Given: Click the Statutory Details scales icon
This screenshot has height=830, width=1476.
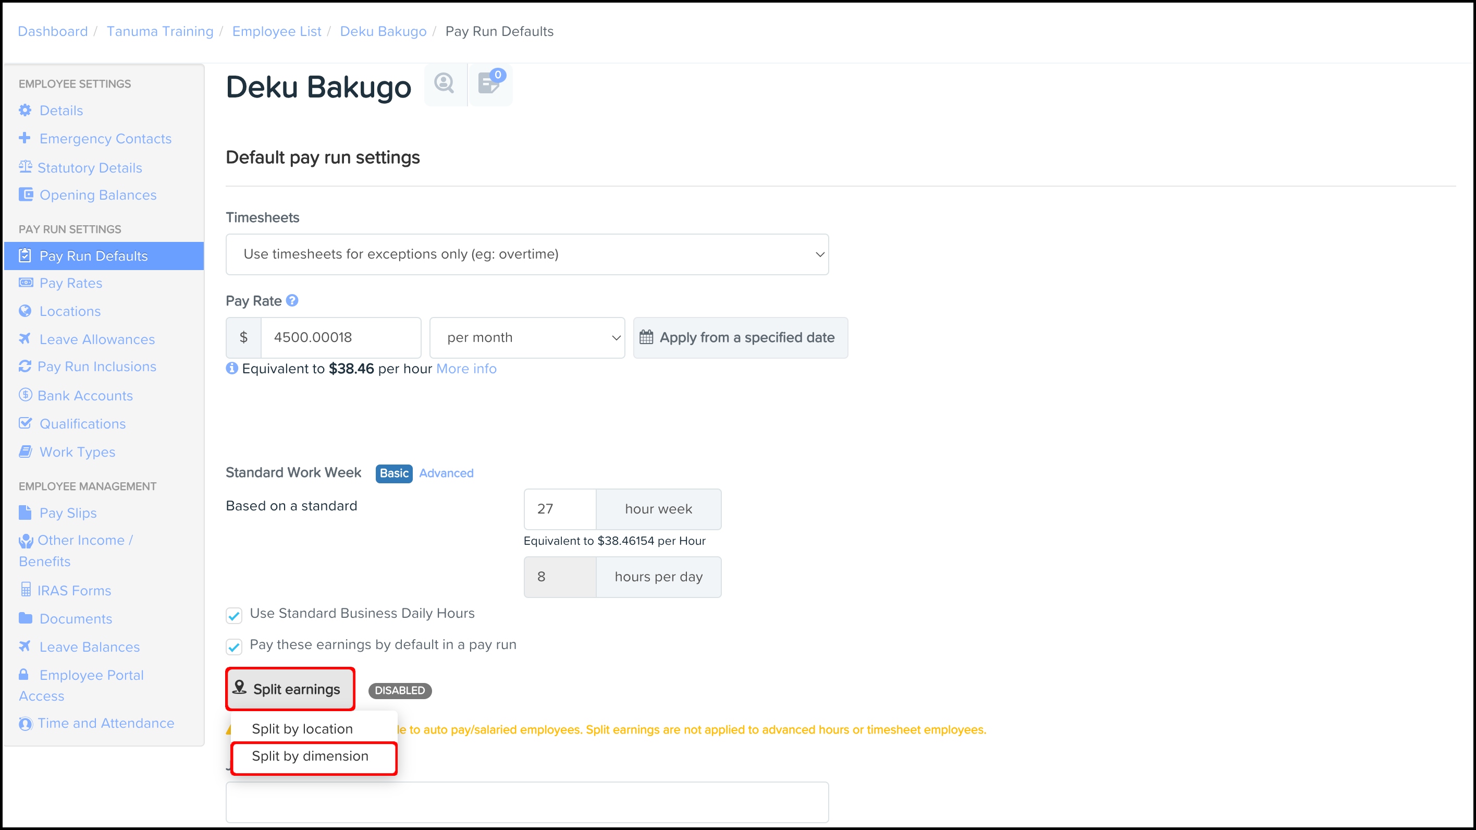Looking at the screenshot, I should click(25, 167).
